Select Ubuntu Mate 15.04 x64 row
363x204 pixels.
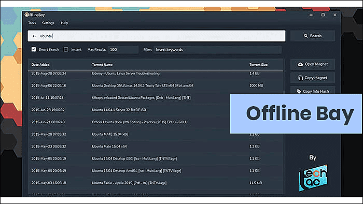pos(156,147)
